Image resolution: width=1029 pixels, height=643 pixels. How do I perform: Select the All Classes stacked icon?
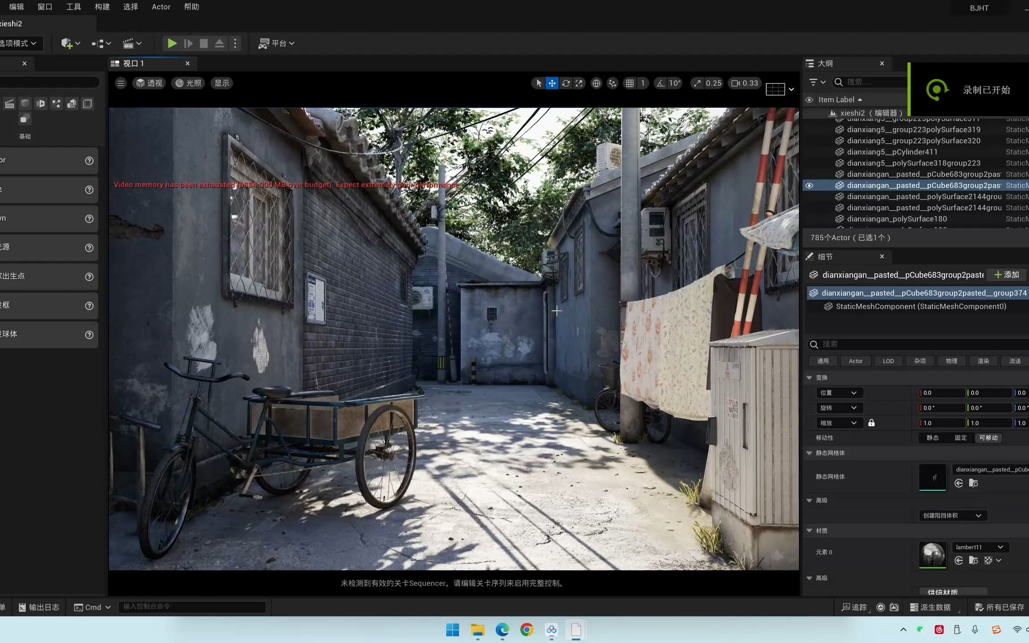(25, 119)
